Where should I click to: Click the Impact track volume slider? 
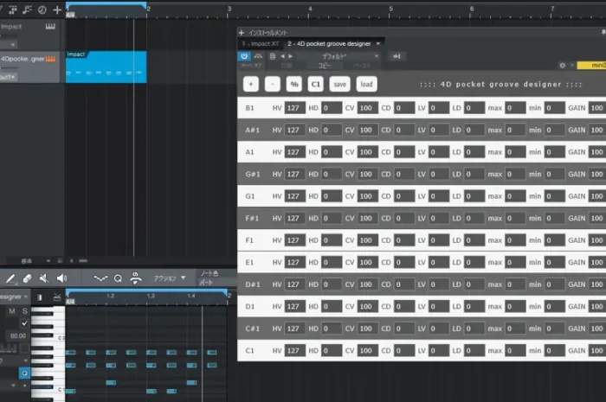click(x=9, y=35)
